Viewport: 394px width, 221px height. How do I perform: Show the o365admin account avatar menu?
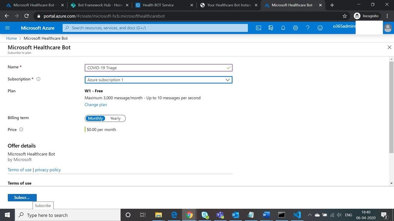[387, 28]
